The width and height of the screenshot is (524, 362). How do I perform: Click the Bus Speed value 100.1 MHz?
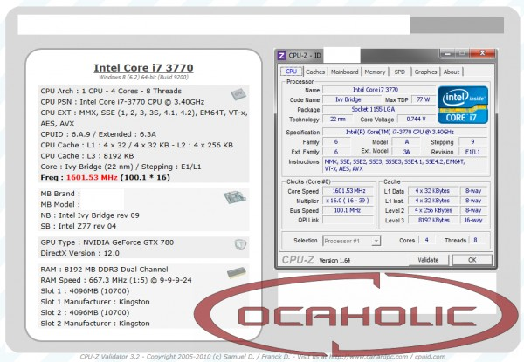pos(348,210)
